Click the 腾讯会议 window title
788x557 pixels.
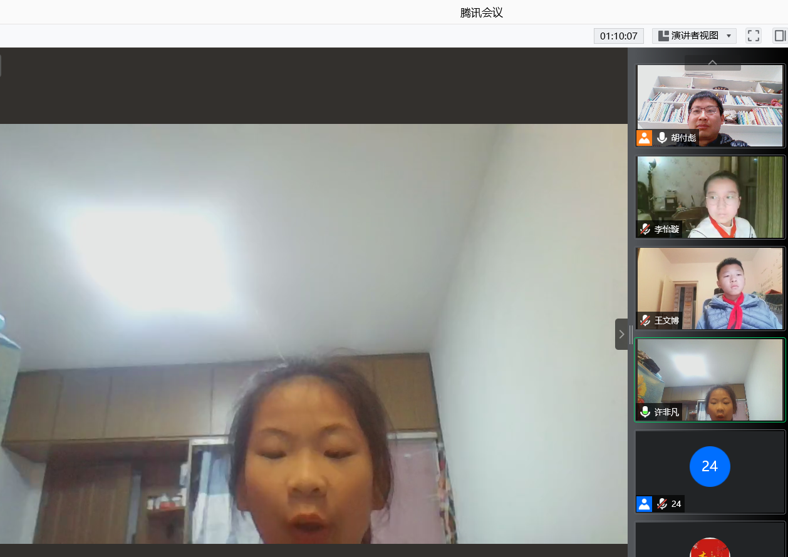[x=482, y=13]
